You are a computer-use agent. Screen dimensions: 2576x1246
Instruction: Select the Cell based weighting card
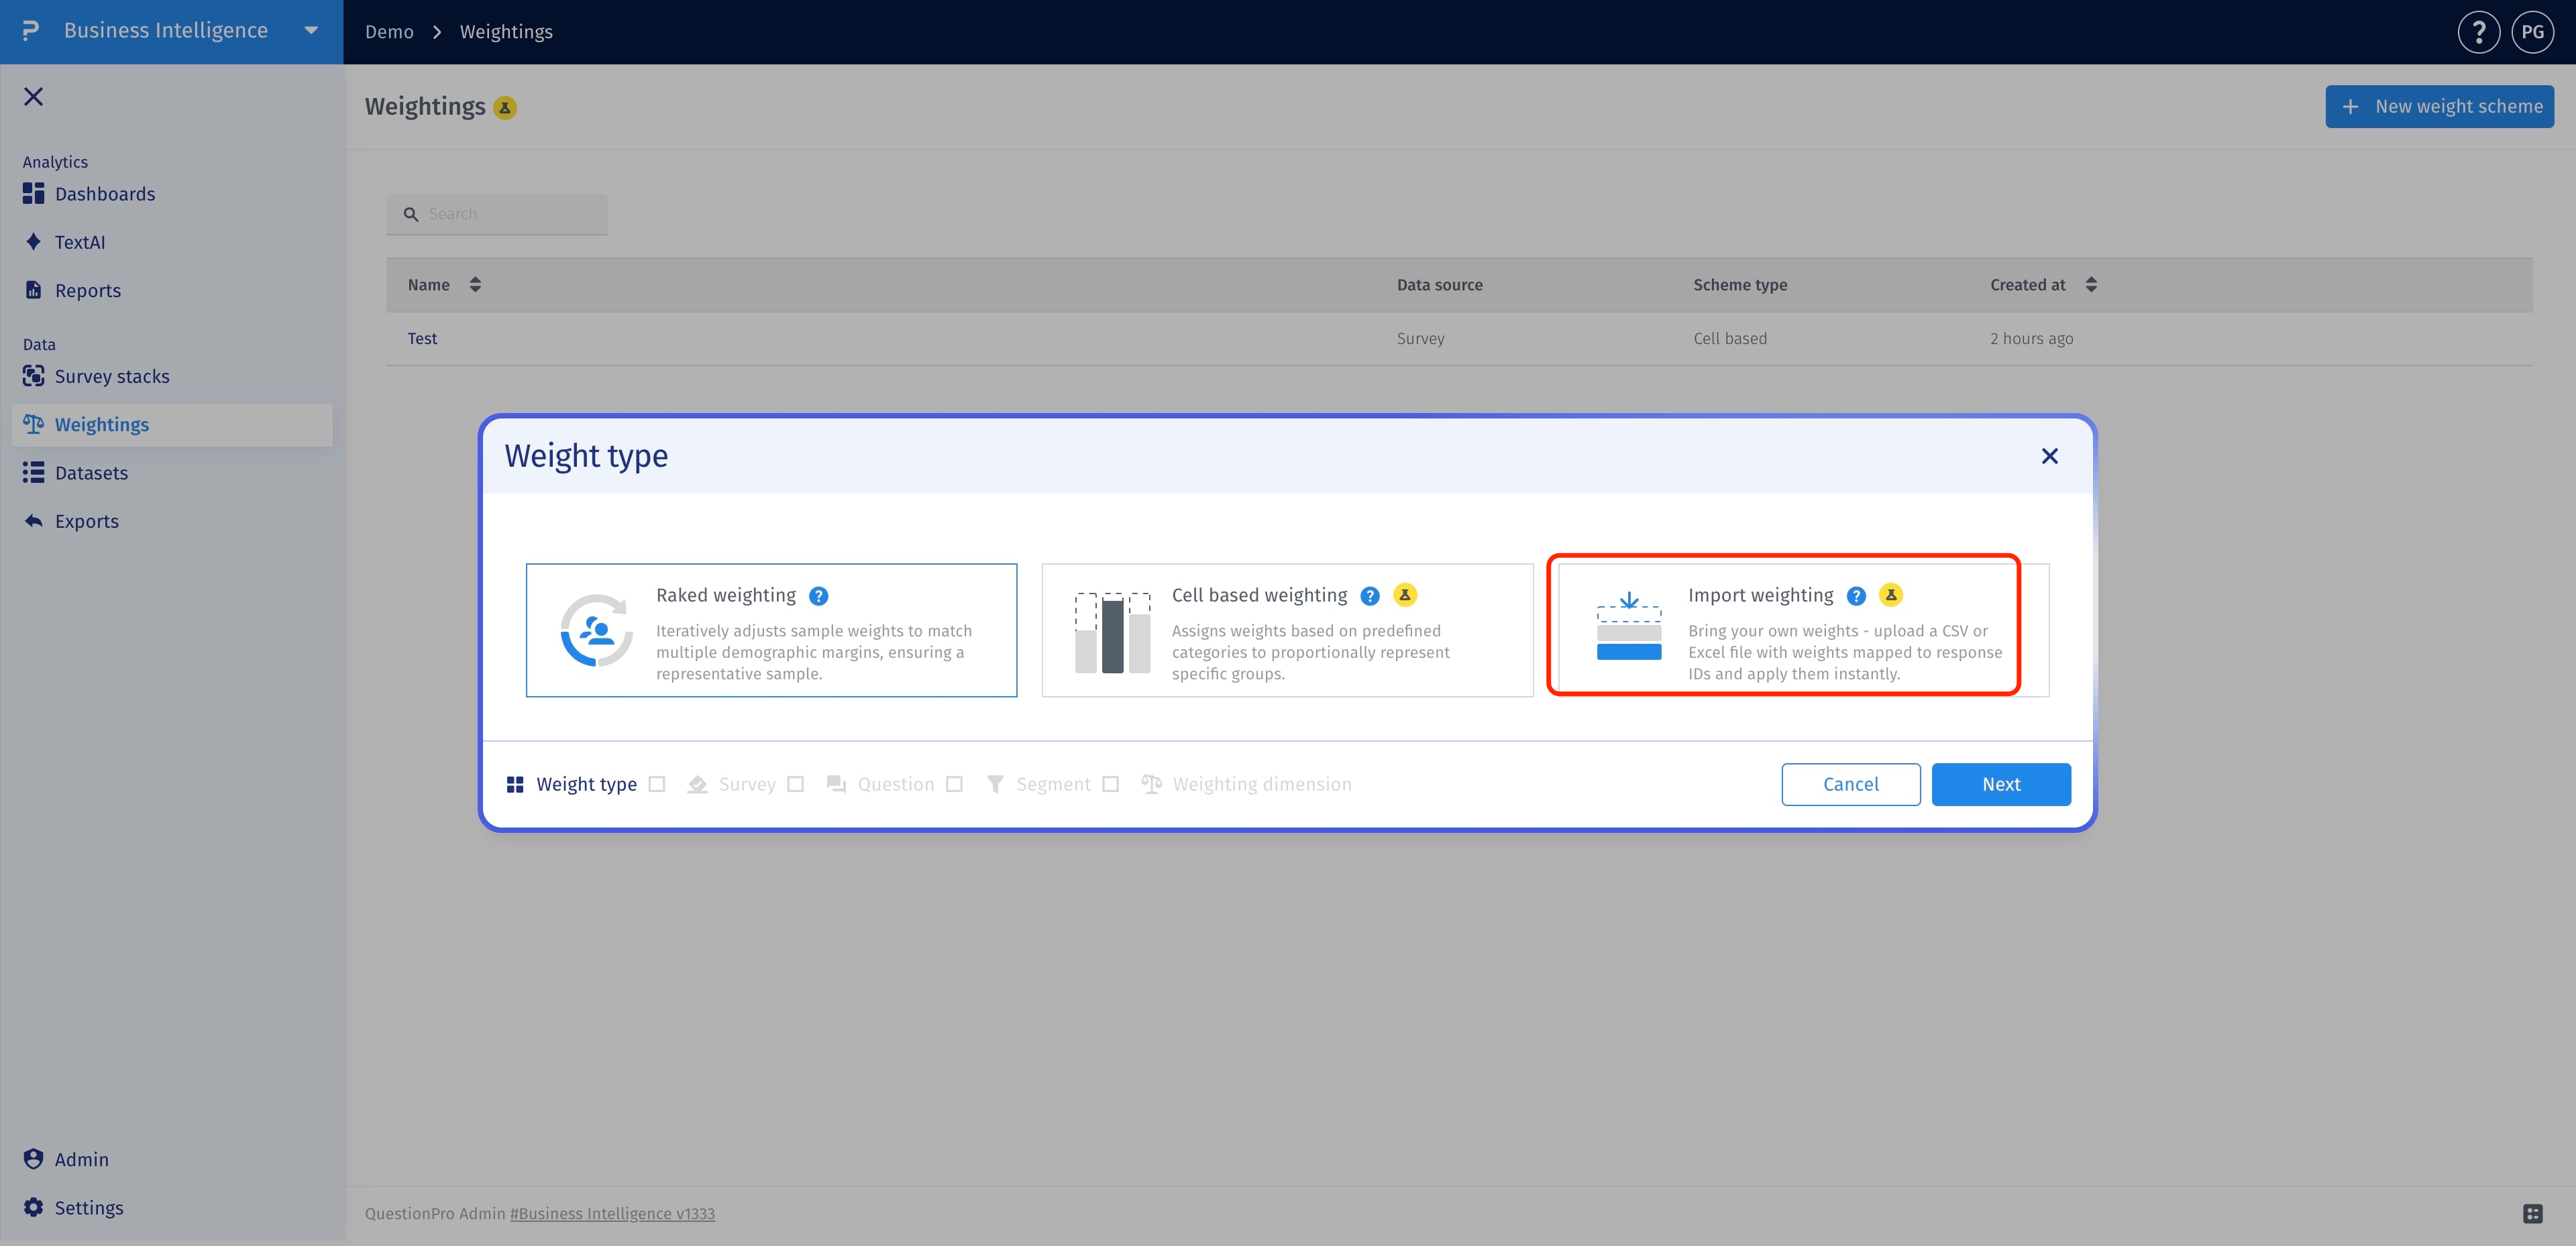coord(1287,630)
